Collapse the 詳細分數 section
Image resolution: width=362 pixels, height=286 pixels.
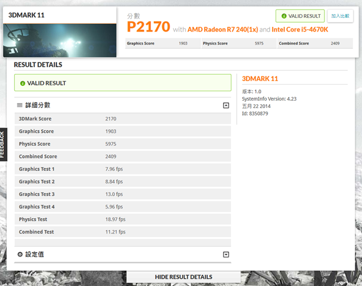point(226,105)
